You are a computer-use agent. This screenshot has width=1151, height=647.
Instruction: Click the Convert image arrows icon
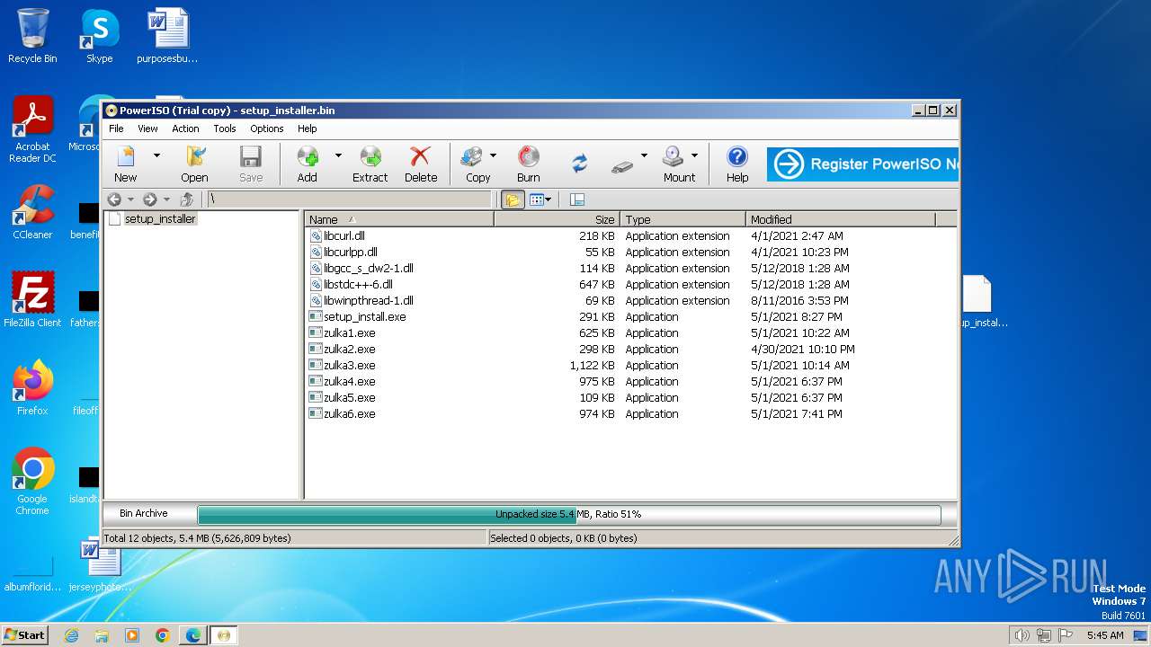tap(580, 164)
